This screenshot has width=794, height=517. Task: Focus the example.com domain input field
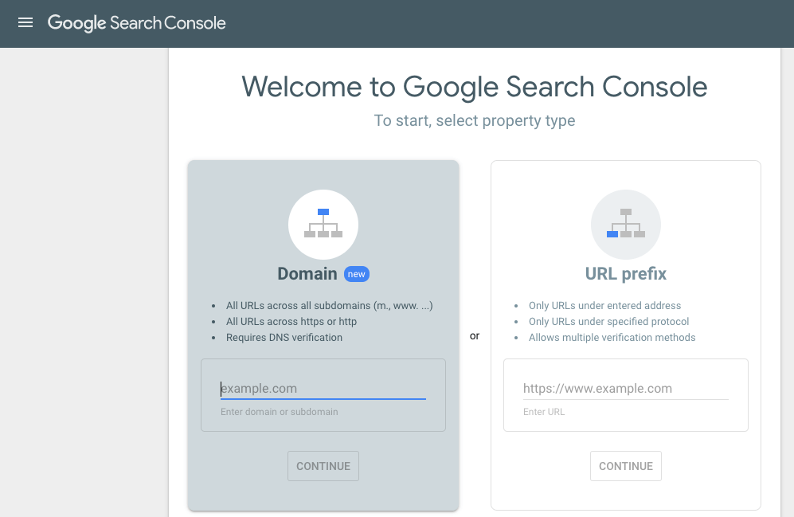pyautogui.click(x=323, y=389)
